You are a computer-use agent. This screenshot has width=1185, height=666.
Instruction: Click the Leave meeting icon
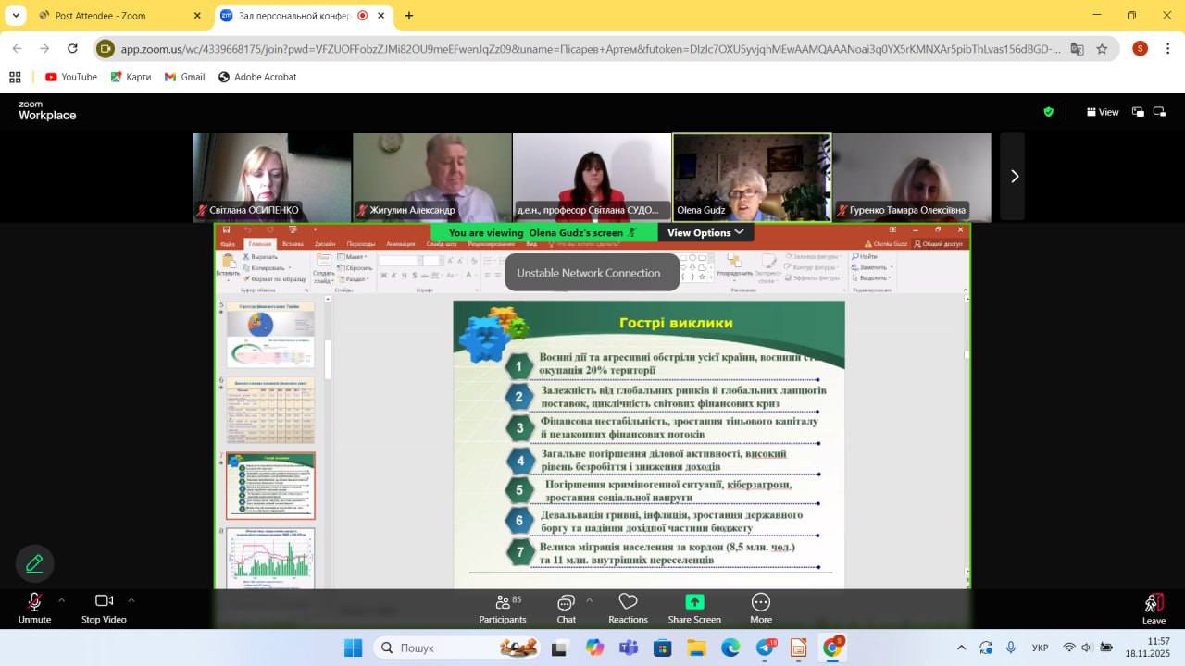(1154, 603)
